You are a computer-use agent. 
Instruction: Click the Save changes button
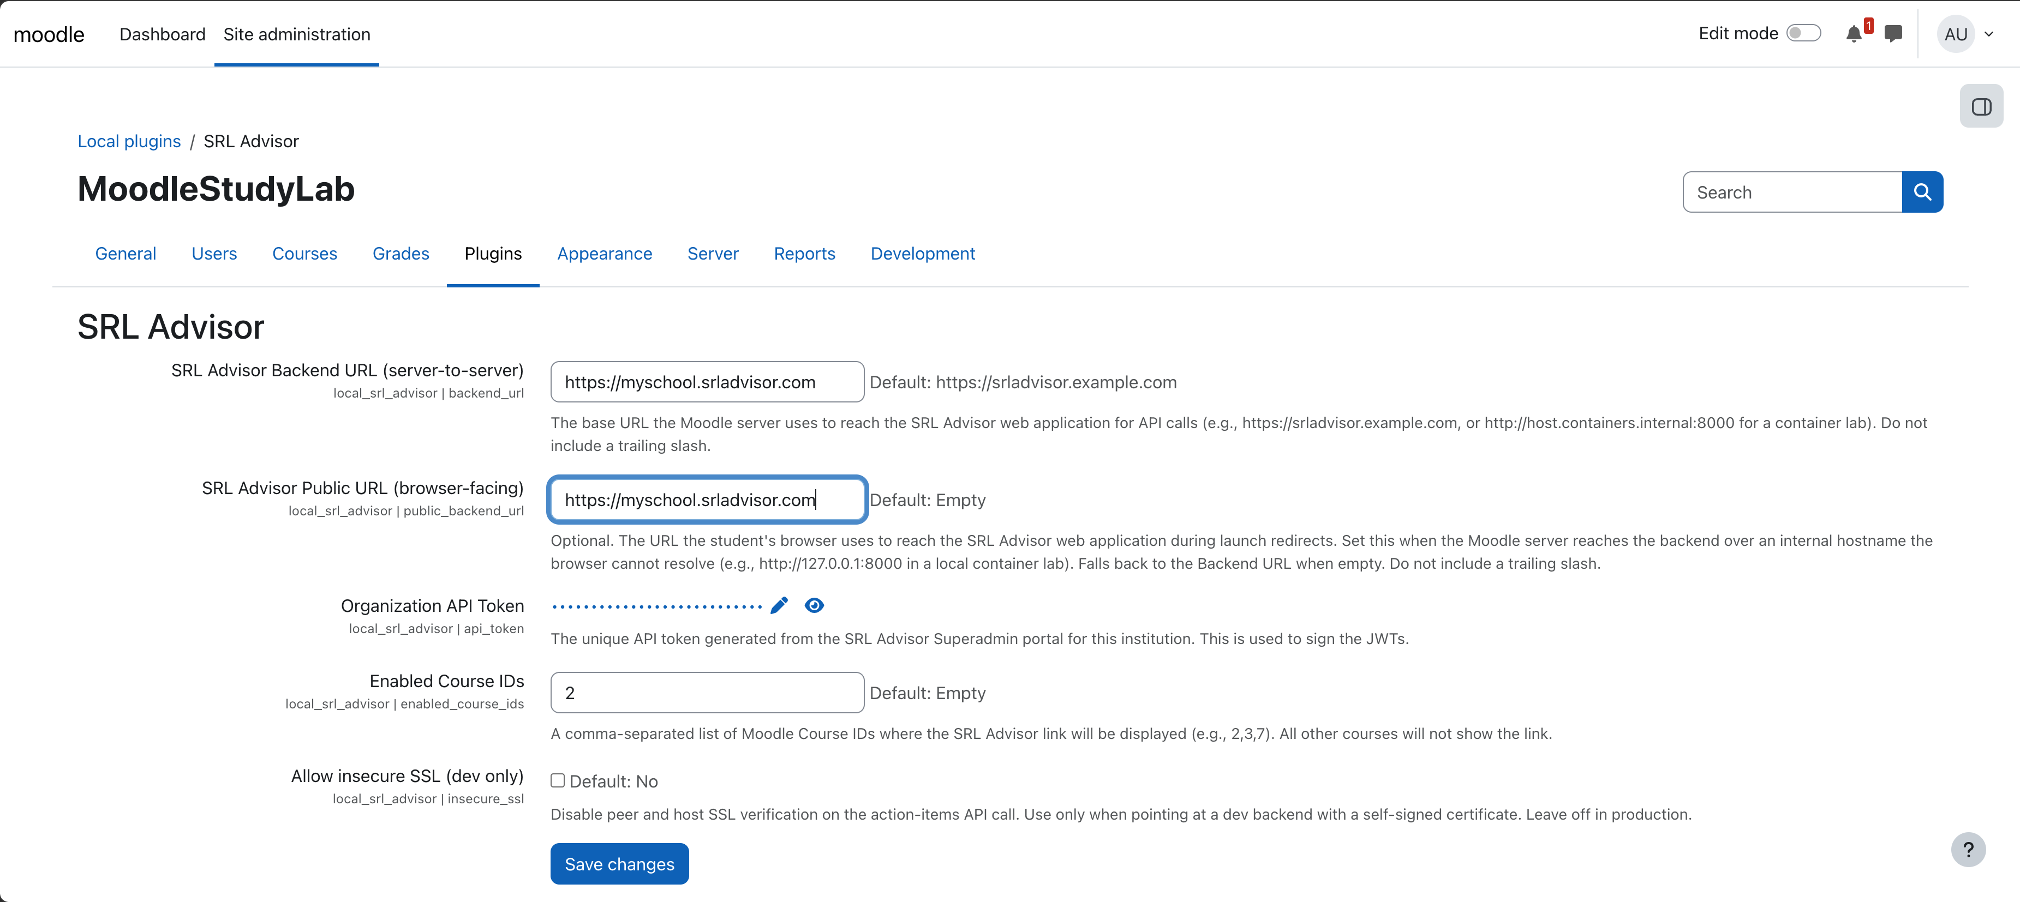tap(619, 864)
